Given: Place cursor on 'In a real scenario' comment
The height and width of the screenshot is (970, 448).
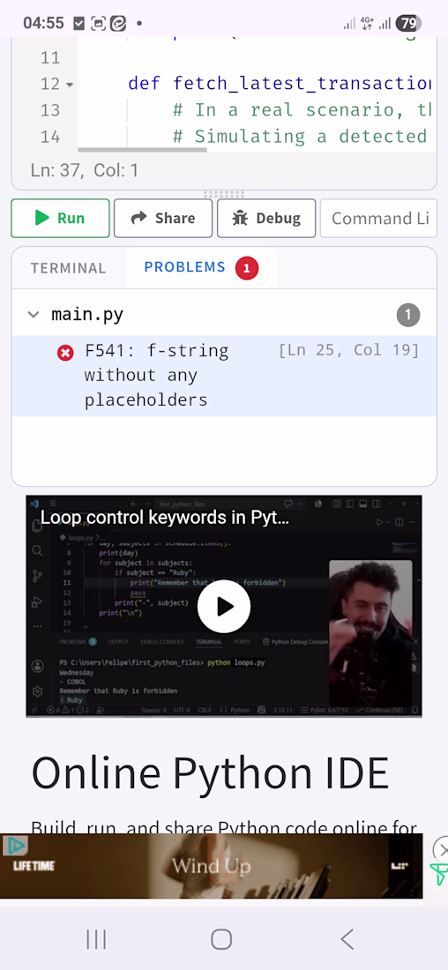Looking at the screenshot, I should (302, 110).
